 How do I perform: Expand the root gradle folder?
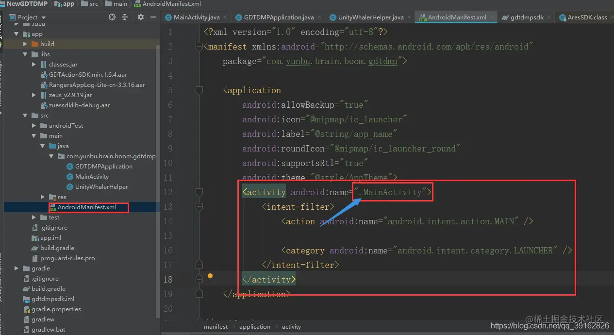coord(17,268)
